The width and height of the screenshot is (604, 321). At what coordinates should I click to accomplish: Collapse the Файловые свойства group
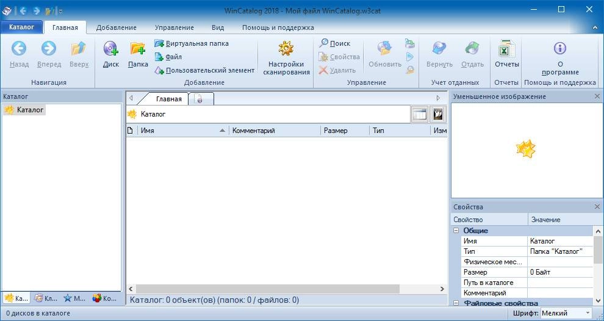pos(456,303)
